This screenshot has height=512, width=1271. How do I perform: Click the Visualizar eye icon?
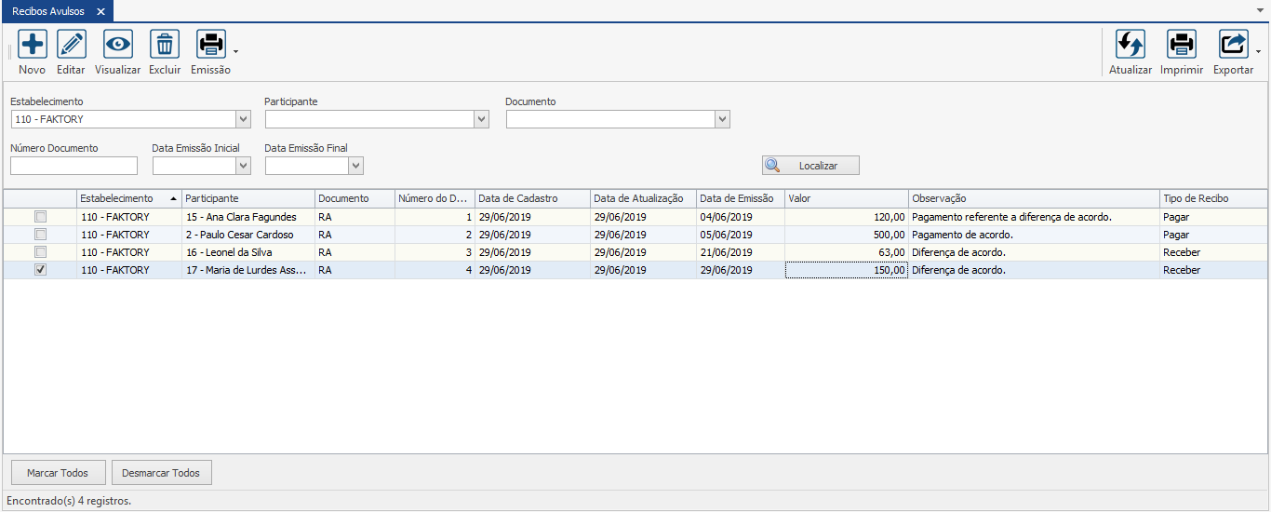point(118,45)
